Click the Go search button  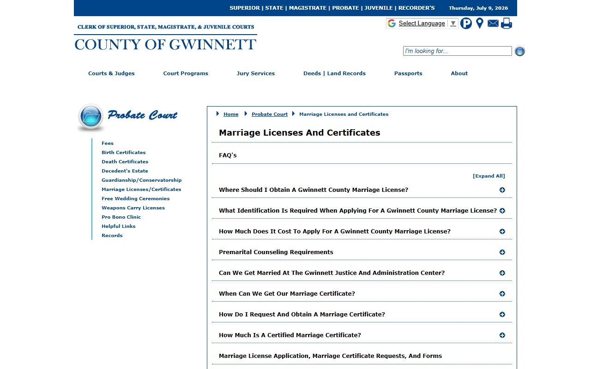click(520, 51)
